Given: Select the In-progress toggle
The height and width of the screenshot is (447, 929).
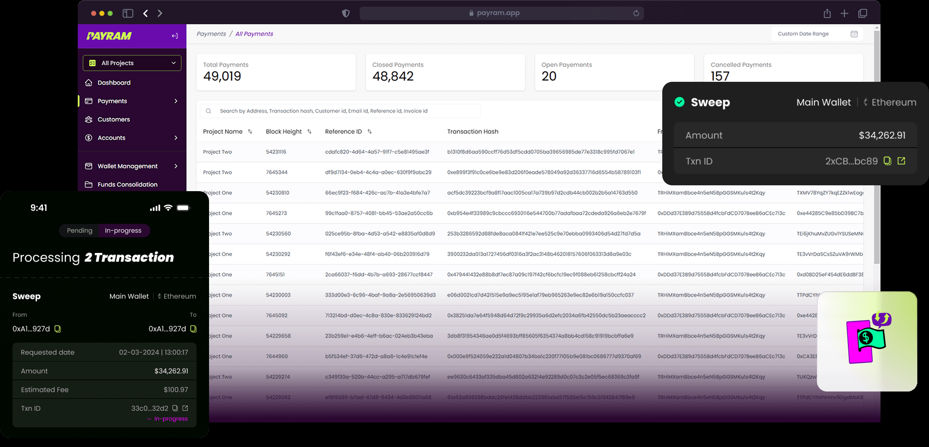Looking at the screenshot, I should click(x=123, y=230).
